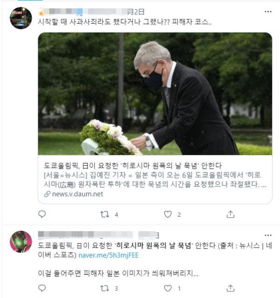
Task: View the wreath-laying article photo
Action: pos(155,94)
